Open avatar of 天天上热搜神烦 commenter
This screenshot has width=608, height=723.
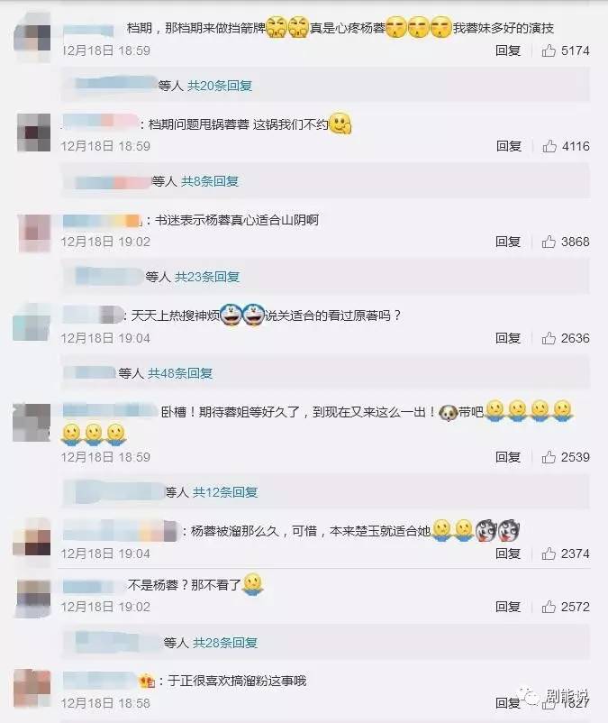tap(32, 323)
